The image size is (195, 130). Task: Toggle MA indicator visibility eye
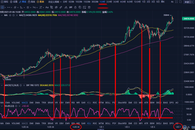(10, 15)
